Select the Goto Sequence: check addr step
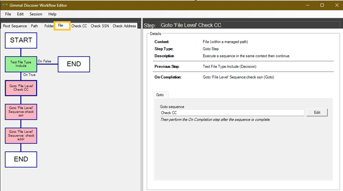This screenshot has height=191, width=343. (x=21, y=136)
